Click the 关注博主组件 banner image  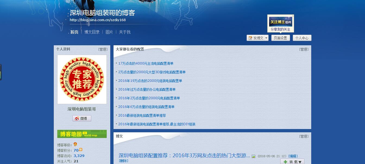(281, 22)
